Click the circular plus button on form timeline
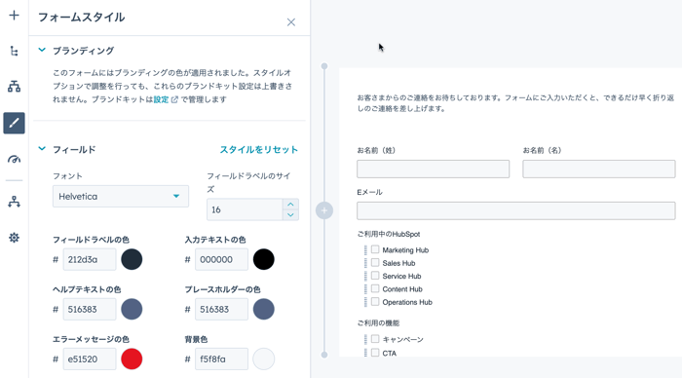 324,210
